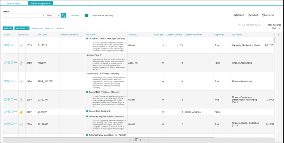Viewport: 284px width, 143px height.
Task: Open more actions for job 2055
Action: 15,45
